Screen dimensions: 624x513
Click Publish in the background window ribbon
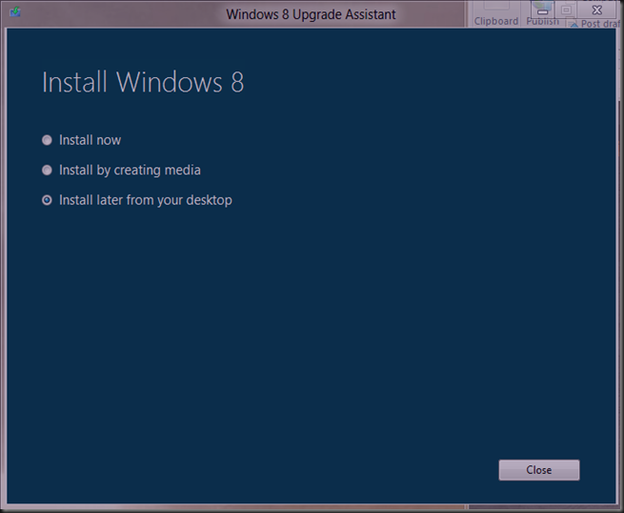click(542, 22)
